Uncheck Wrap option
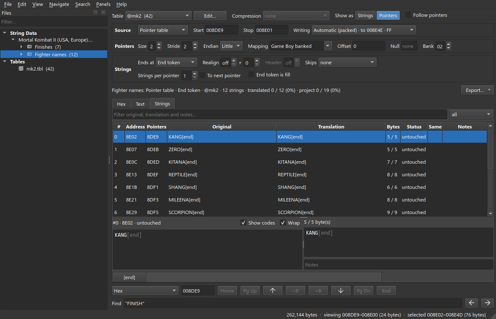Viewport: 496px width, 319px height. pyautogui.click(x=283, y=222)
